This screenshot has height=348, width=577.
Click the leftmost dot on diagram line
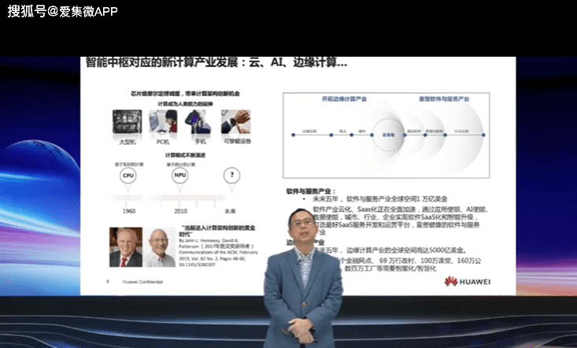(294, 135)
